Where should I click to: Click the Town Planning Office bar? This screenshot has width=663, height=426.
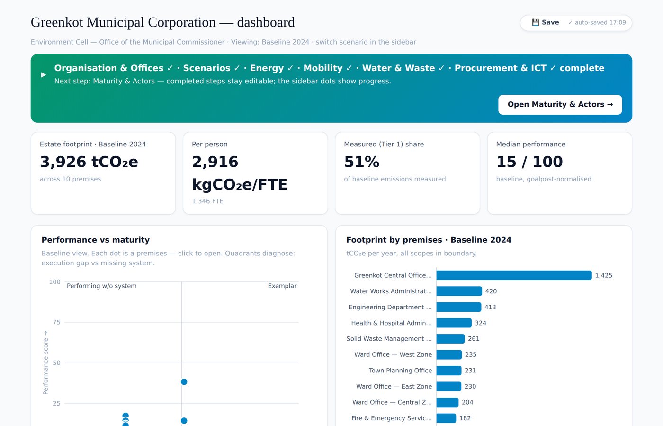tap(448, 371)
